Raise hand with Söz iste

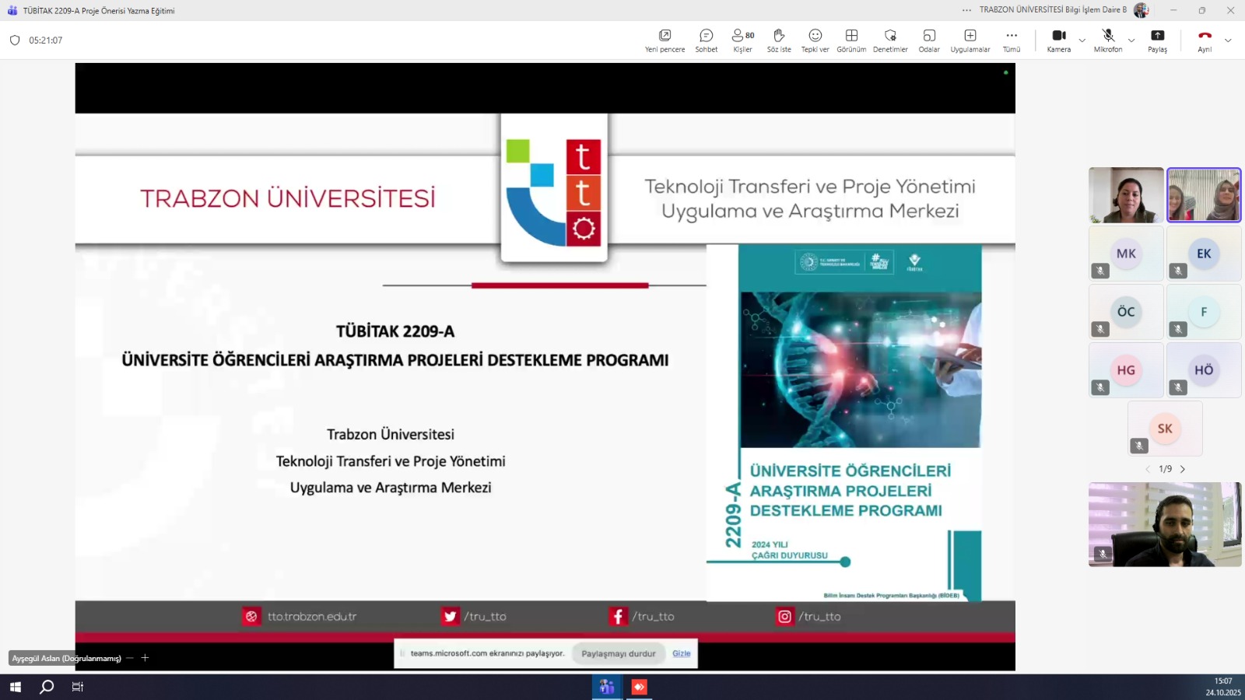tap(778, 40)
